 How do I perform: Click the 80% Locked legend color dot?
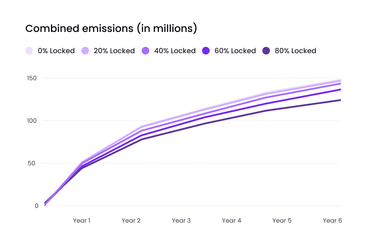click(x=266, y=51)
